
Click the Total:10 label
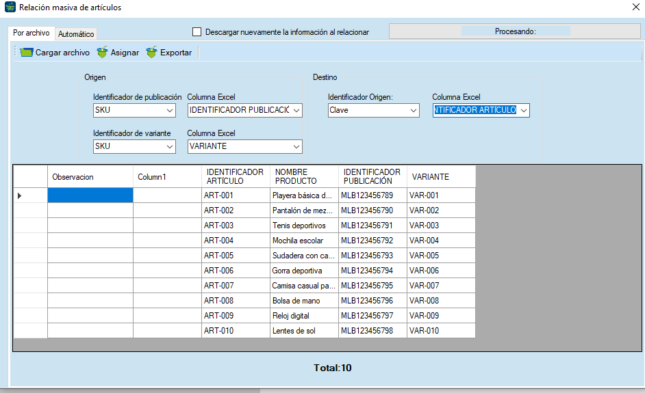point(332,368)
